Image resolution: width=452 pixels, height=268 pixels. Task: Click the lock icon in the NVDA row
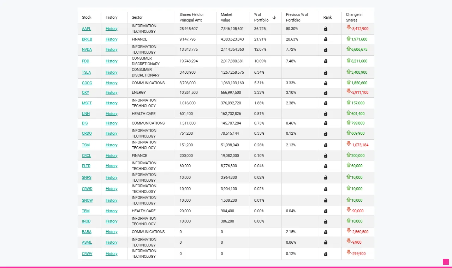point(326,50)
